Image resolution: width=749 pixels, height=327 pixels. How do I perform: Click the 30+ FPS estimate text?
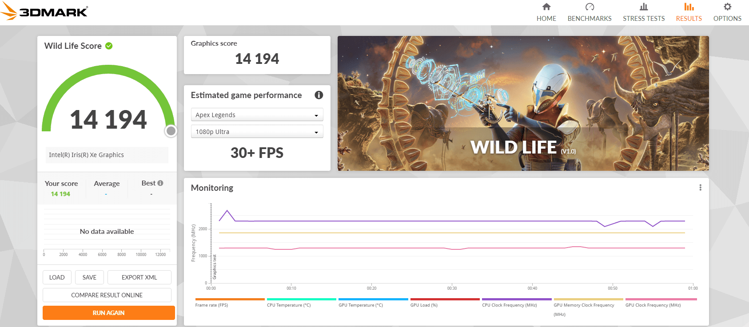pyautogui.click(x=257, y=153)
